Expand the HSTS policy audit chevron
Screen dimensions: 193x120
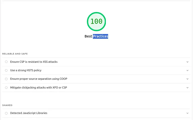tap(187, 70)
